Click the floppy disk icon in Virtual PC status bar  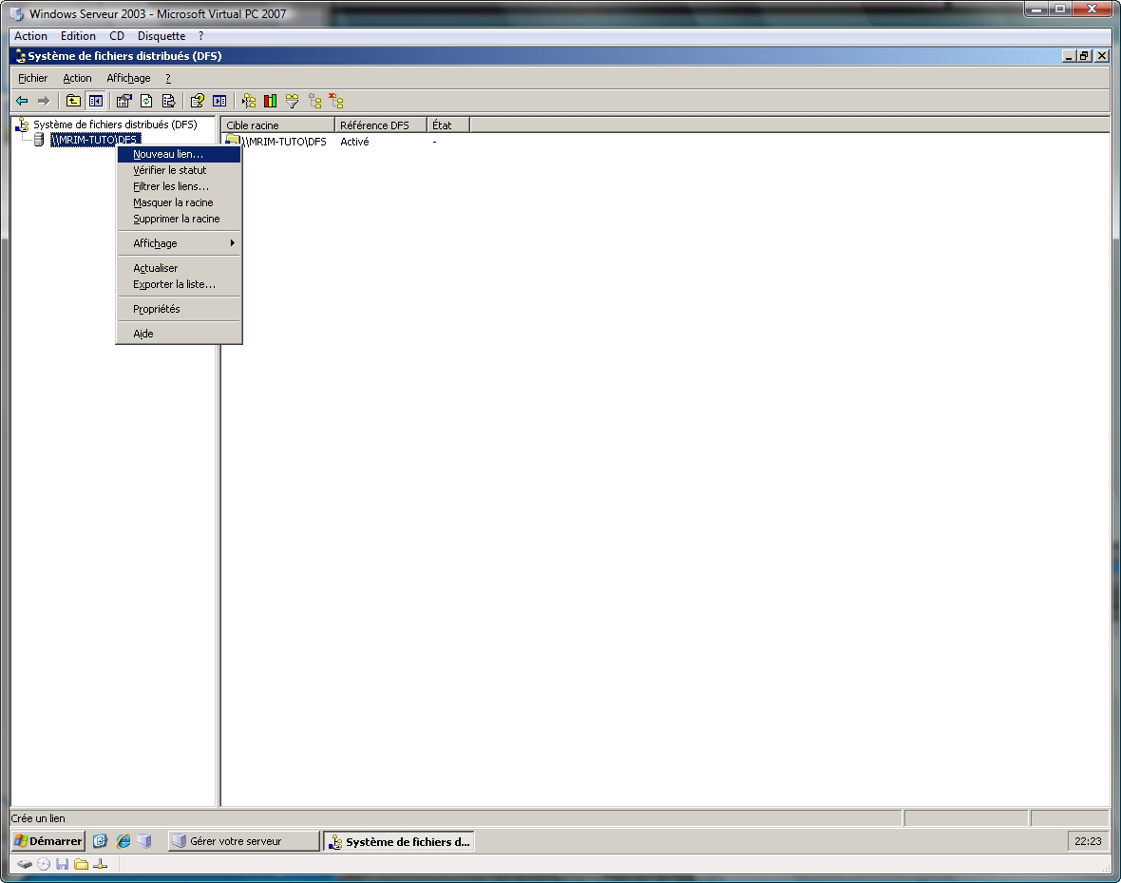coord(62,864)
